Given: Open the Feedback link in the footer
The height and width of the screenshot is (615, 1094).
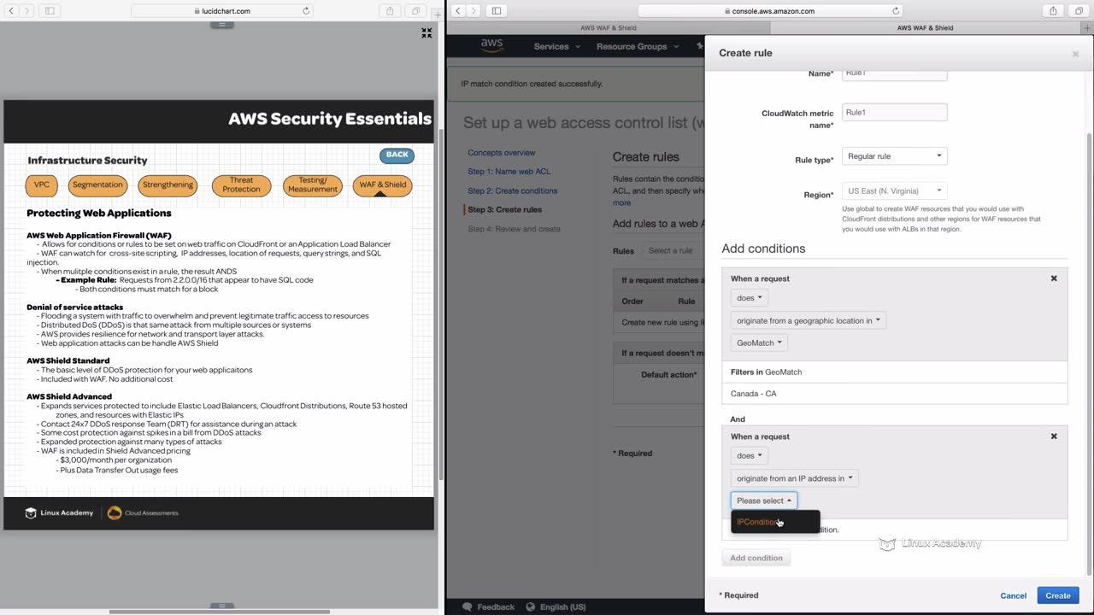Looking at the screenshot, I should (x=496, y=606).
